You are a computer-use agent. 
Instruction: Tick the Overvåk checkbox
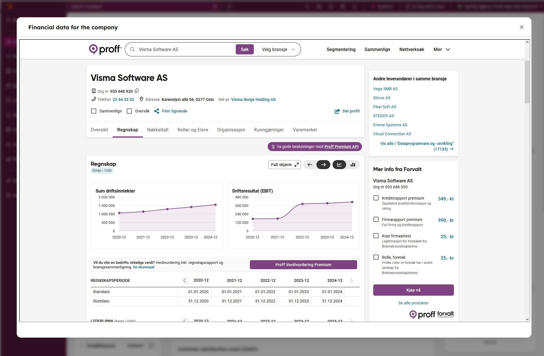[129, 111]
